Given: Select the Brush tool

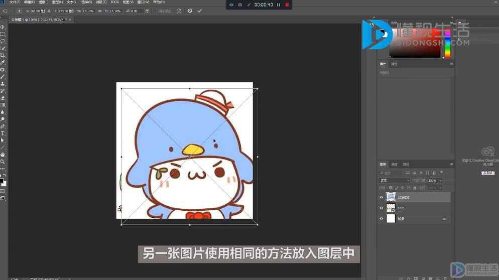Looking at the screenshot, I should pos(3,76).
